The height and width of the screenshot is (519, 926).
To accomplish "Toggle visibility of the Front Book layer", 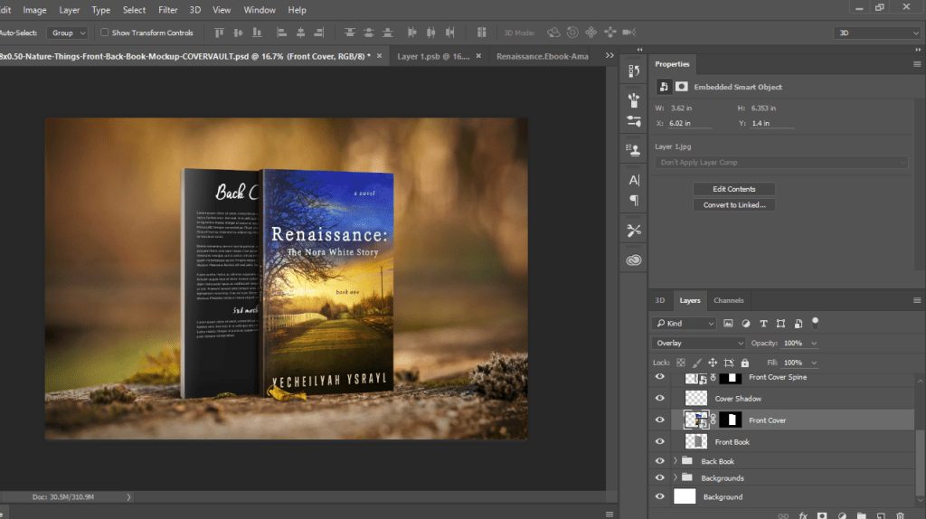I will pyautogui.click(x=659, y=442).
